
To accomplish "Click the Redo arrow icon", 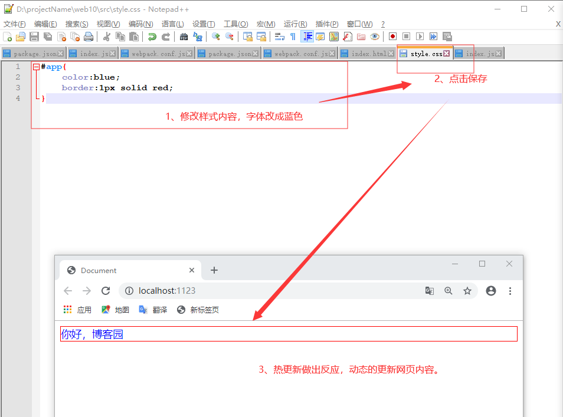I will point(165,37).
